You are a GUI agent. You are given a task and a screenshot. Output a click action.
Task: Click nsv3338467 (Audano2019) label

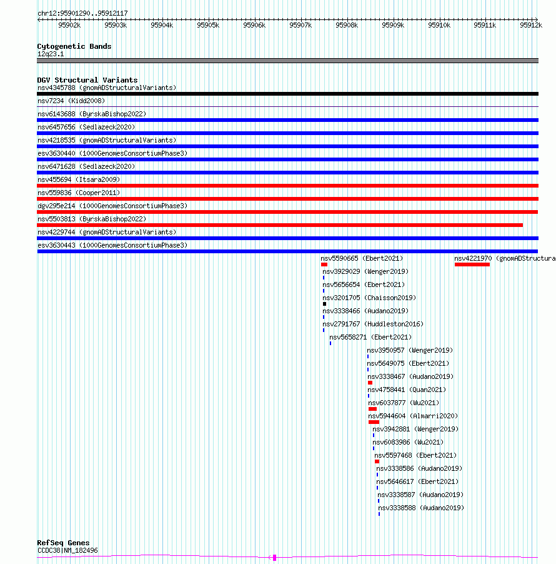(x=410, y=376)
